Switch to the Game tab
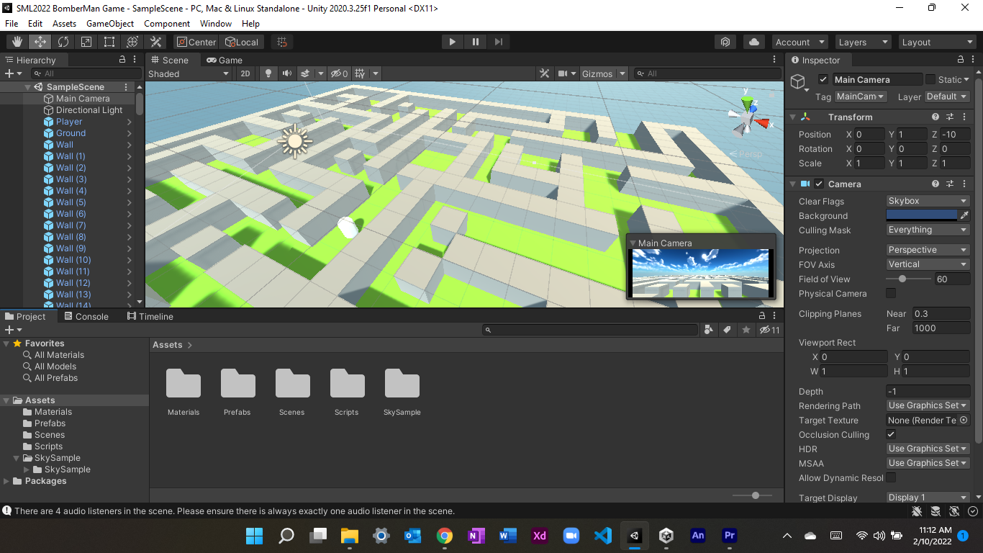Screen dimensions: 983x553 [225, 60]
